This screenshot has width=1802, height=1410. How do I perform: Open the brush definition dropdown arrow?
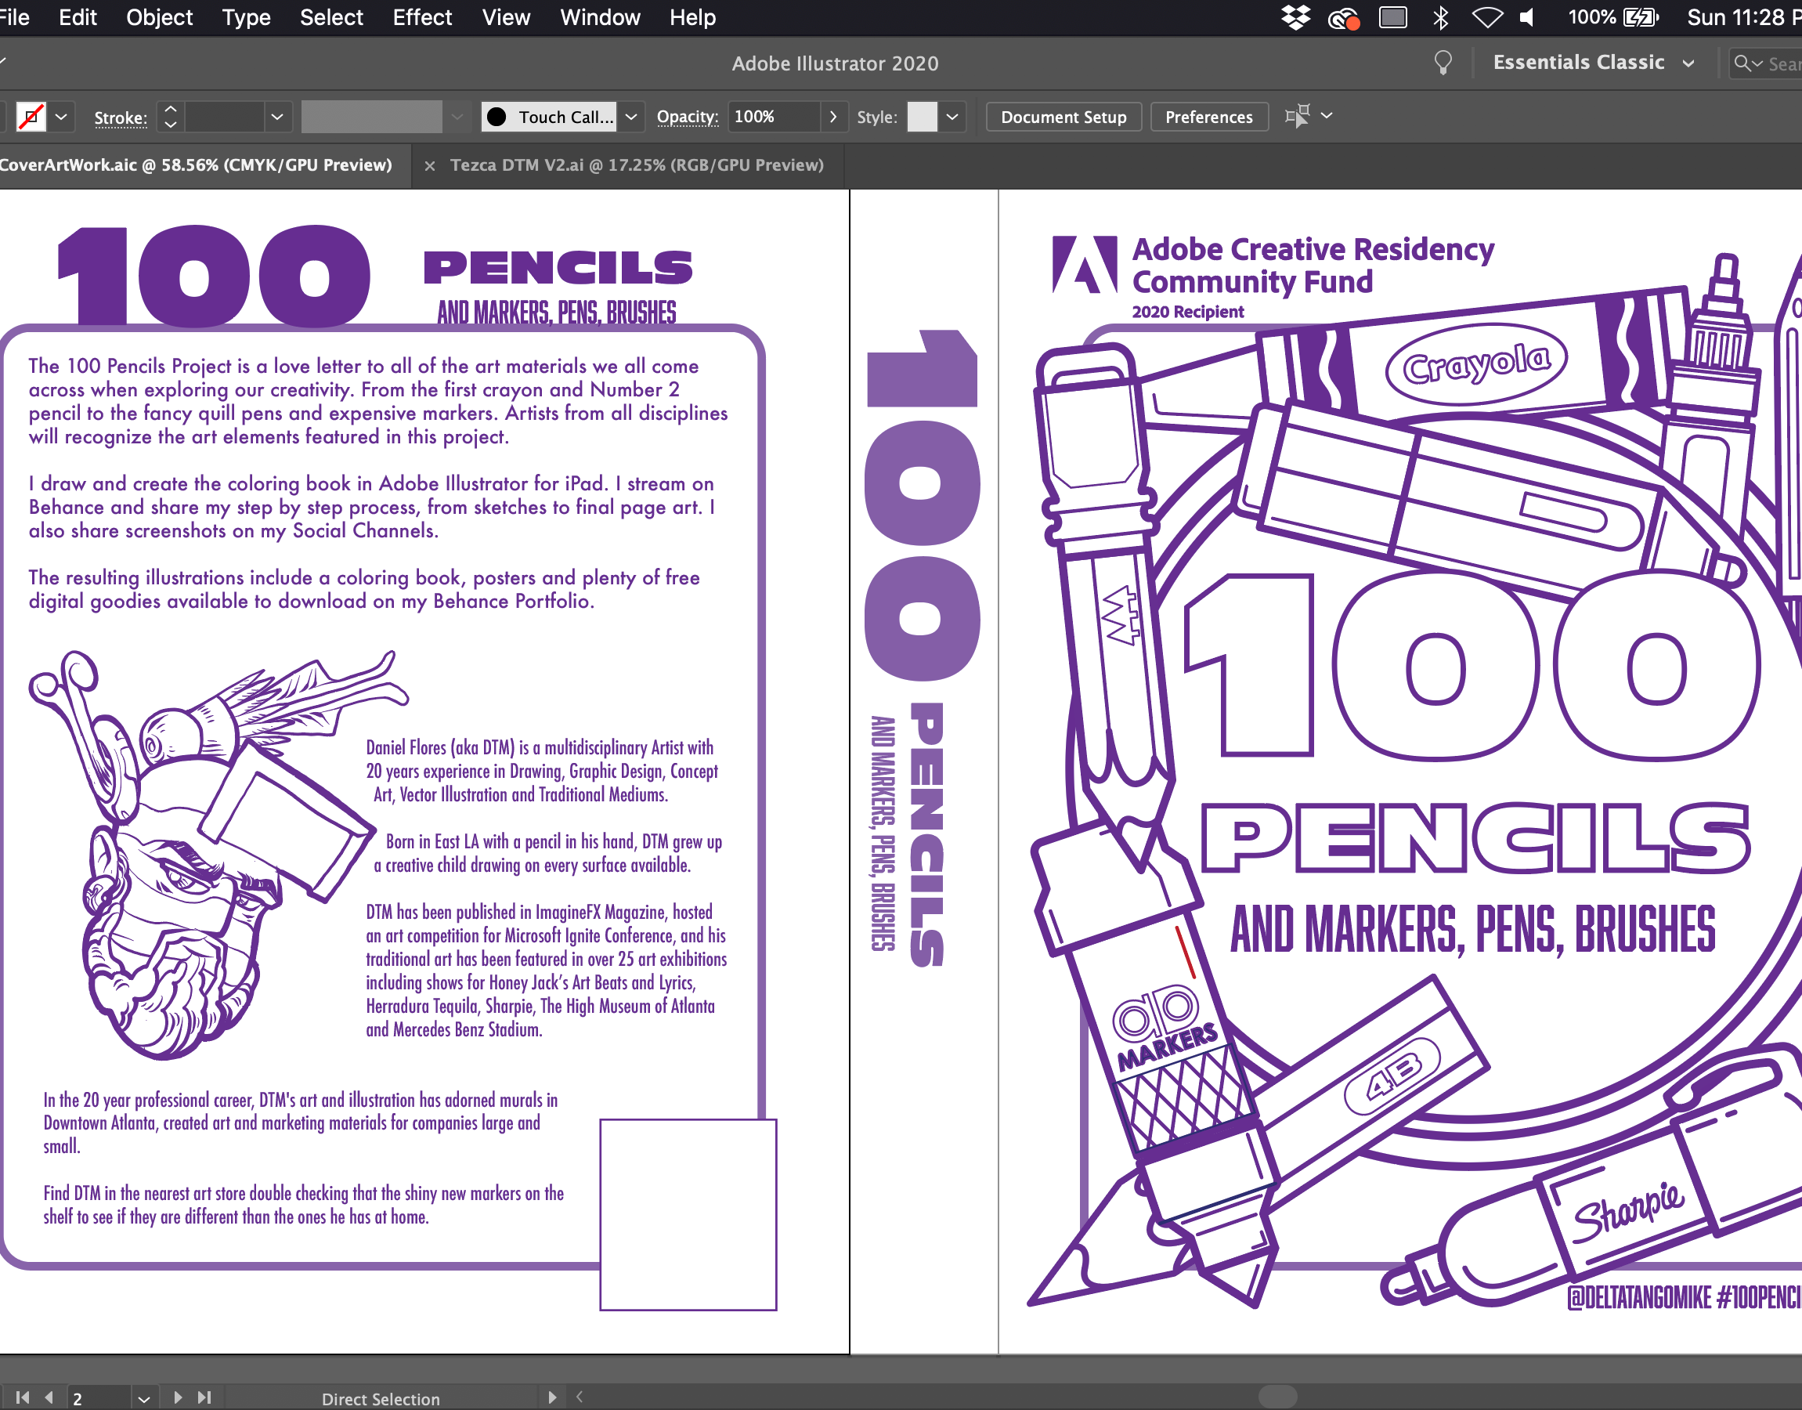(631, 117)
